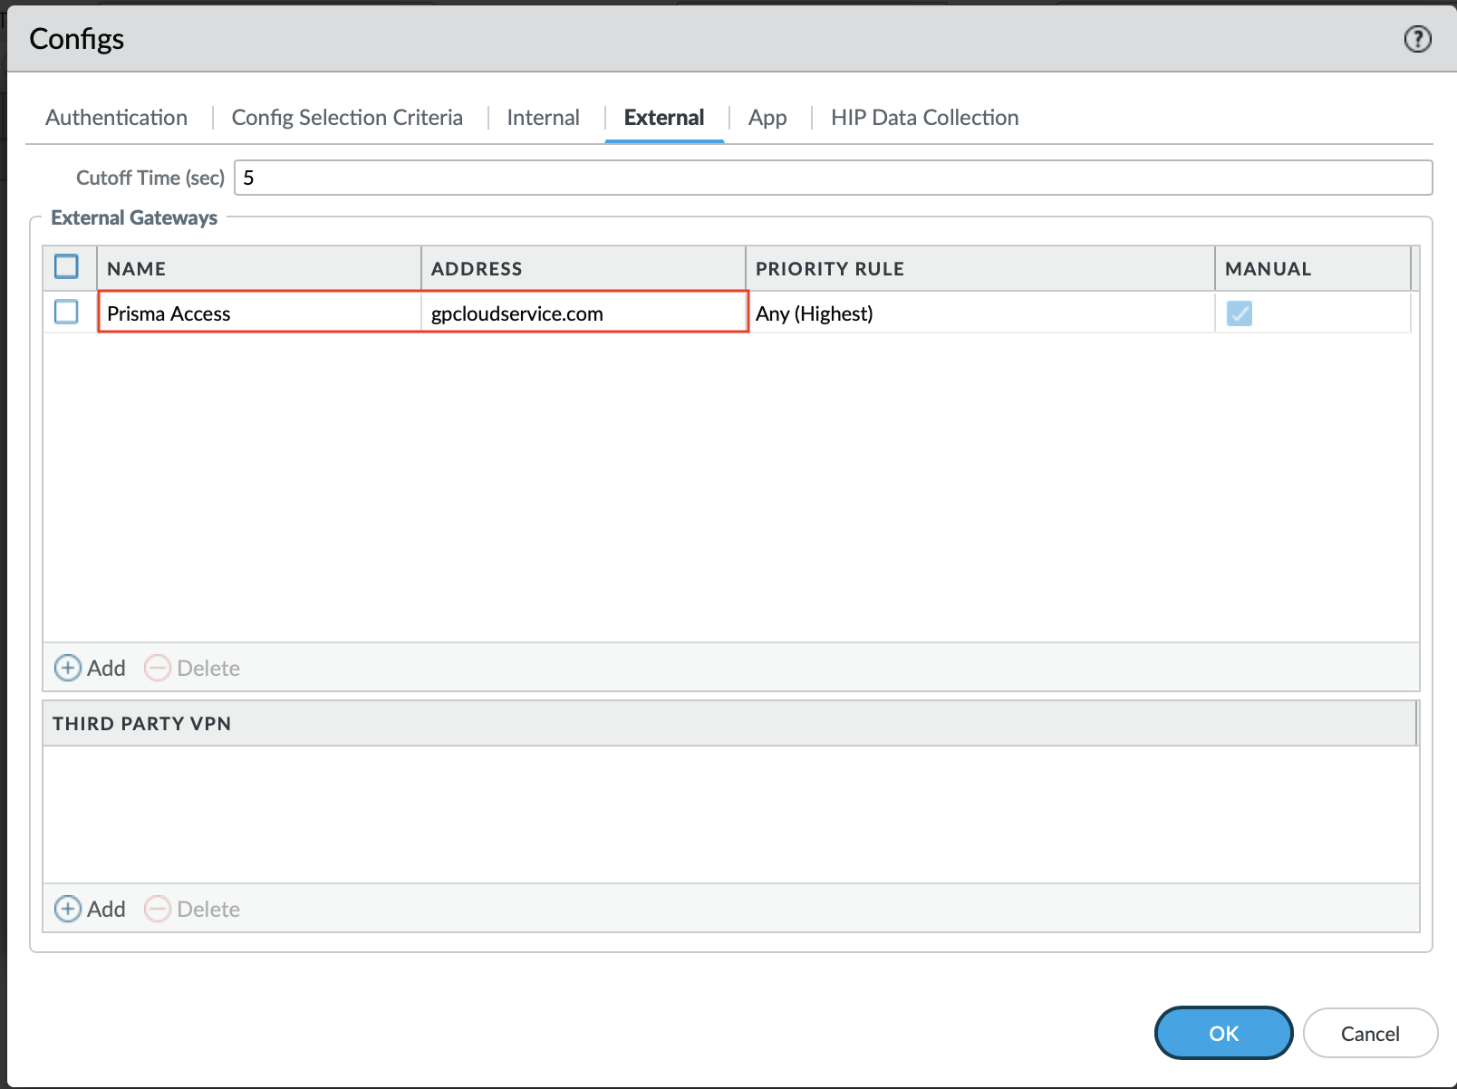The height and width of the screenshot is (1089, 1457).
Task: Click the Prisma Access gateway name
Action: pyautogui.click(x=169, y=313)
